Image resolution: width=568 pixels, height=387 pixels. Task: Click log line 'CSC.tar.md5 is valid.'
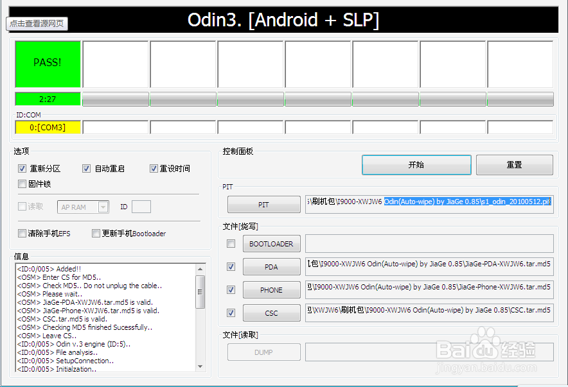tap(62, 319)
